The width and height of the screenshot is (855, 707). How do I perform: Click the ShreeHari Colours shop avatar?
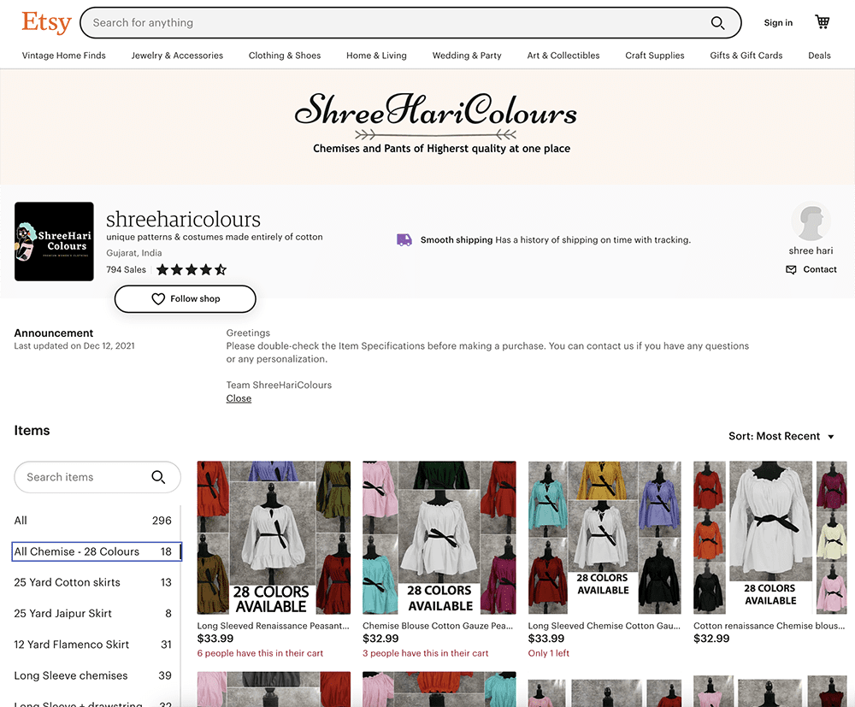tap(54, 241)
